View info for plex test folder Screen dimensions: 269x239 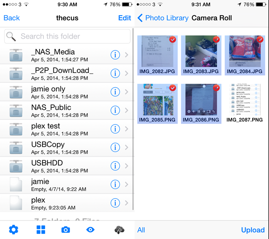click(115, 129)
